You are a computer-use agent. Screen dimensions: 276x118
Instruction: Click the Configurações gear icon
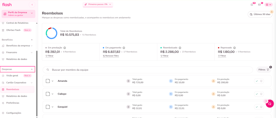(3, 113)
